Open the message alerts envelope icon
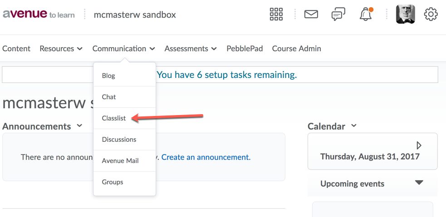This screenshot has height=217, width=446. pyautogui.click(x=311, y=14)
